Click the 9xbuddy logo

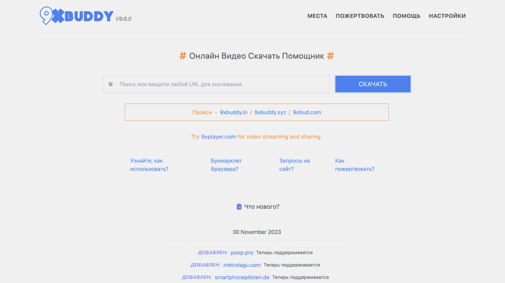point(77,16)
